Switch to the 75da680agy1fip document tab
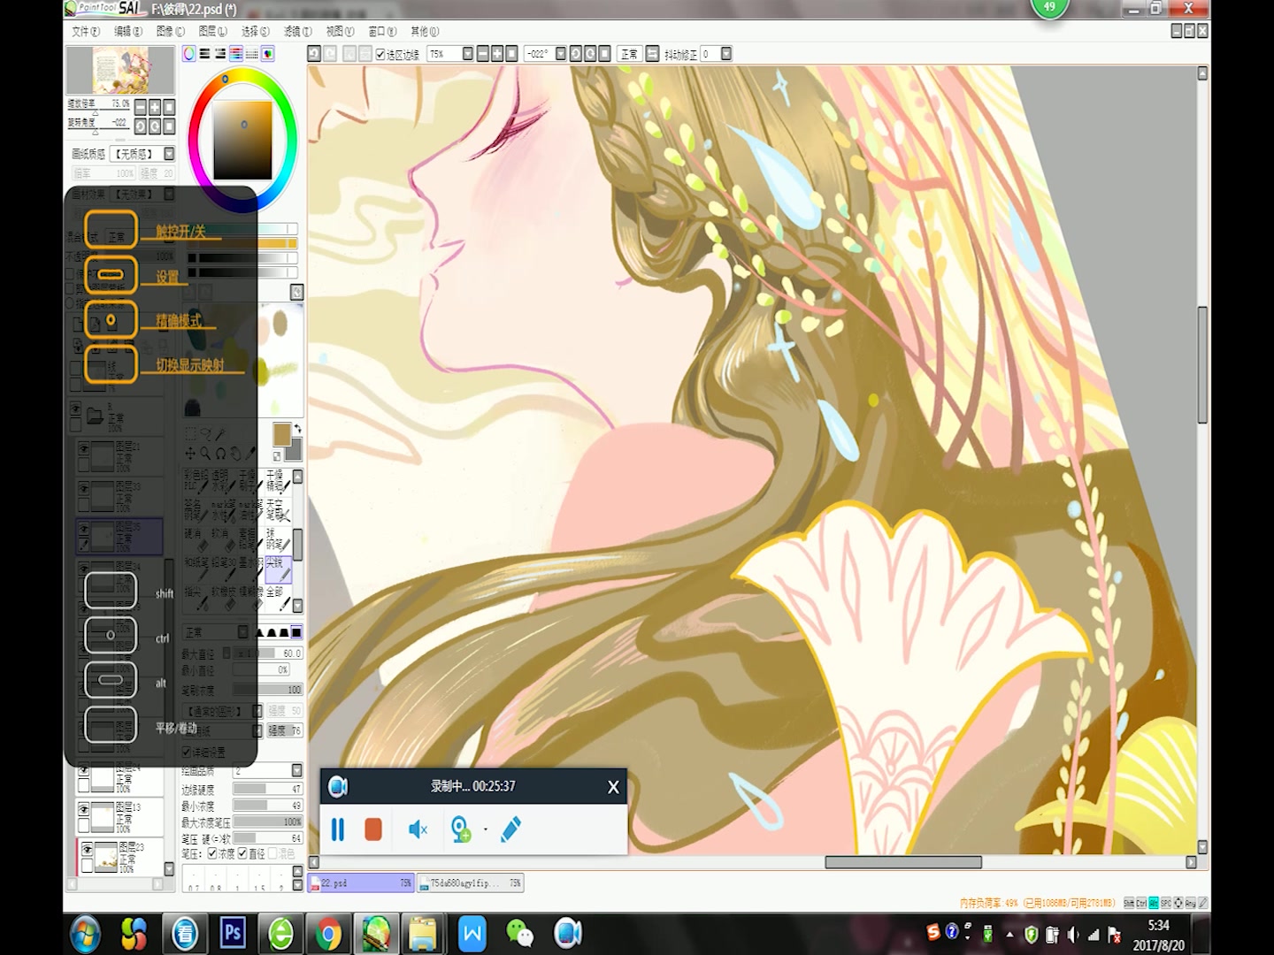This screenshot has width=1274, height=955. click(x=470, y=882)
